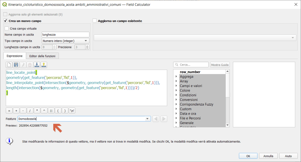
Task: Insert the new line '\n' operator
Action: [x=72, y=111]
